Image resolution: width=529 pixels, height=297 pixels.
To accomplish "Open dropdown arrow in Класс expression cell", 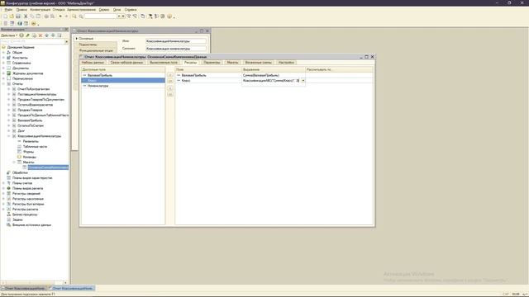I will [x=303, y=81].
